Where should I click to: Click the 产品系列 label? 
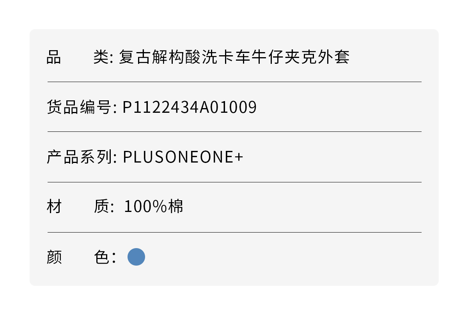coord(79,157)
